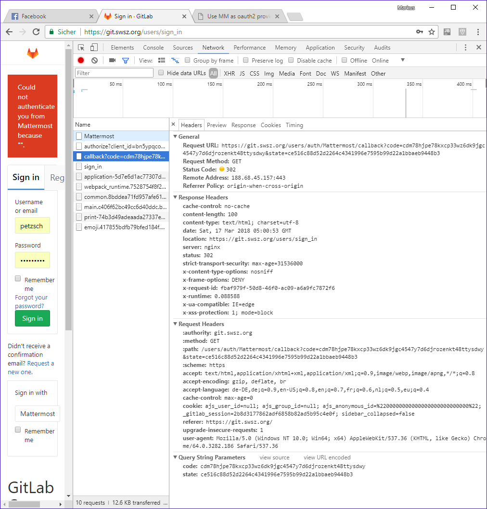Toggle the device toolbar icon
Image resolution: width=487 pixels, height=509 pixels.
[x=94, y=47]
